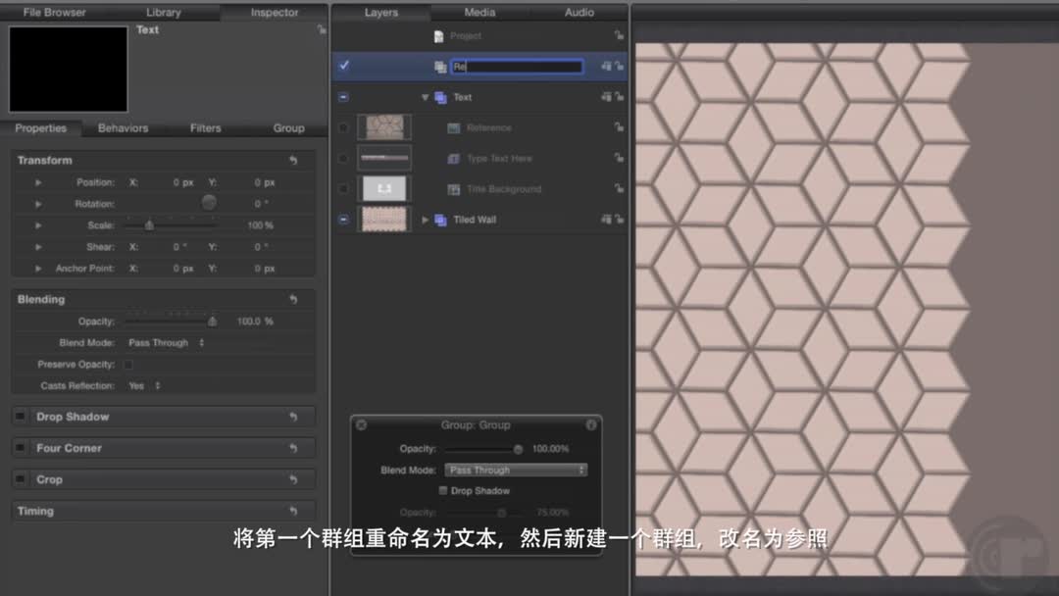The height and width of the screenshot is (596, 1059).
Task: Click the Title Background layer icon
Action: pyautogui.click(x=455, y=189)
